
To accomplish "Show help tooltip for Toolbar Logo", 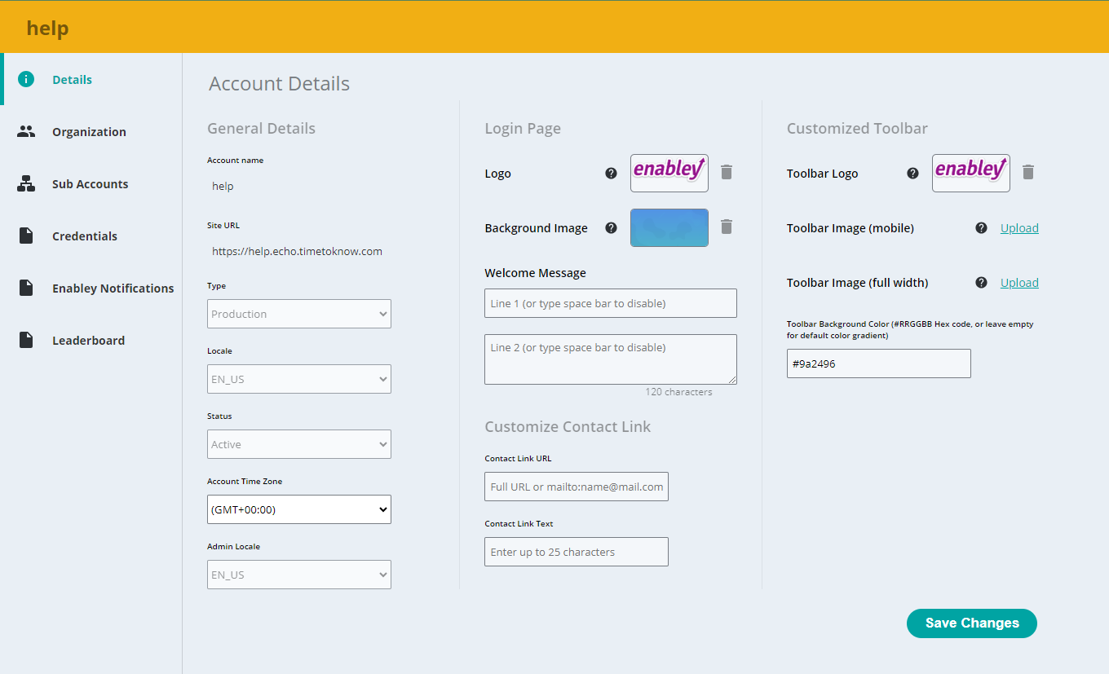I will pos(912,173).
